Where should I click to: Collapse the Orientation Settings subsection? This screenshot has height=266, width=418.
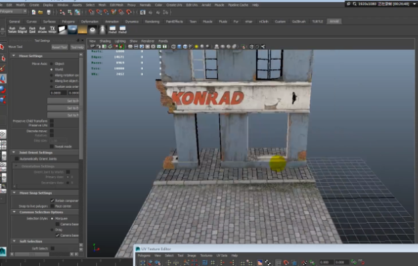(x=16, y=166)
